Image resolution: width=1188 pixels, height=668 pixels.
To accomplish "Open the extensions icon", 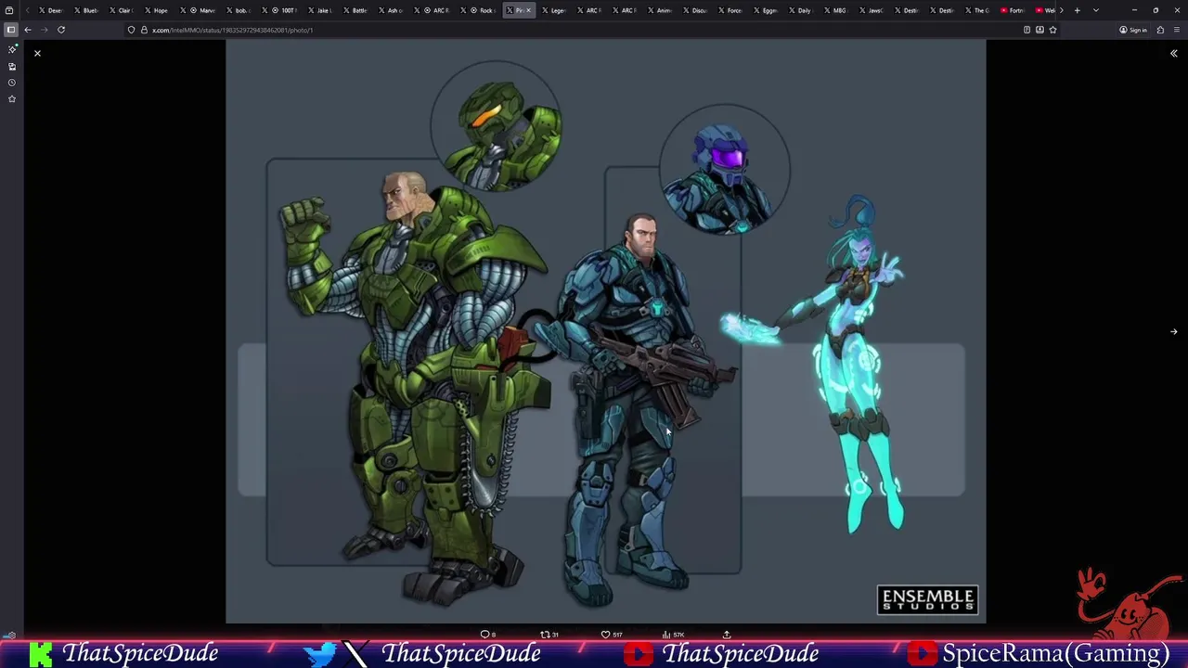I will 1160,30.
